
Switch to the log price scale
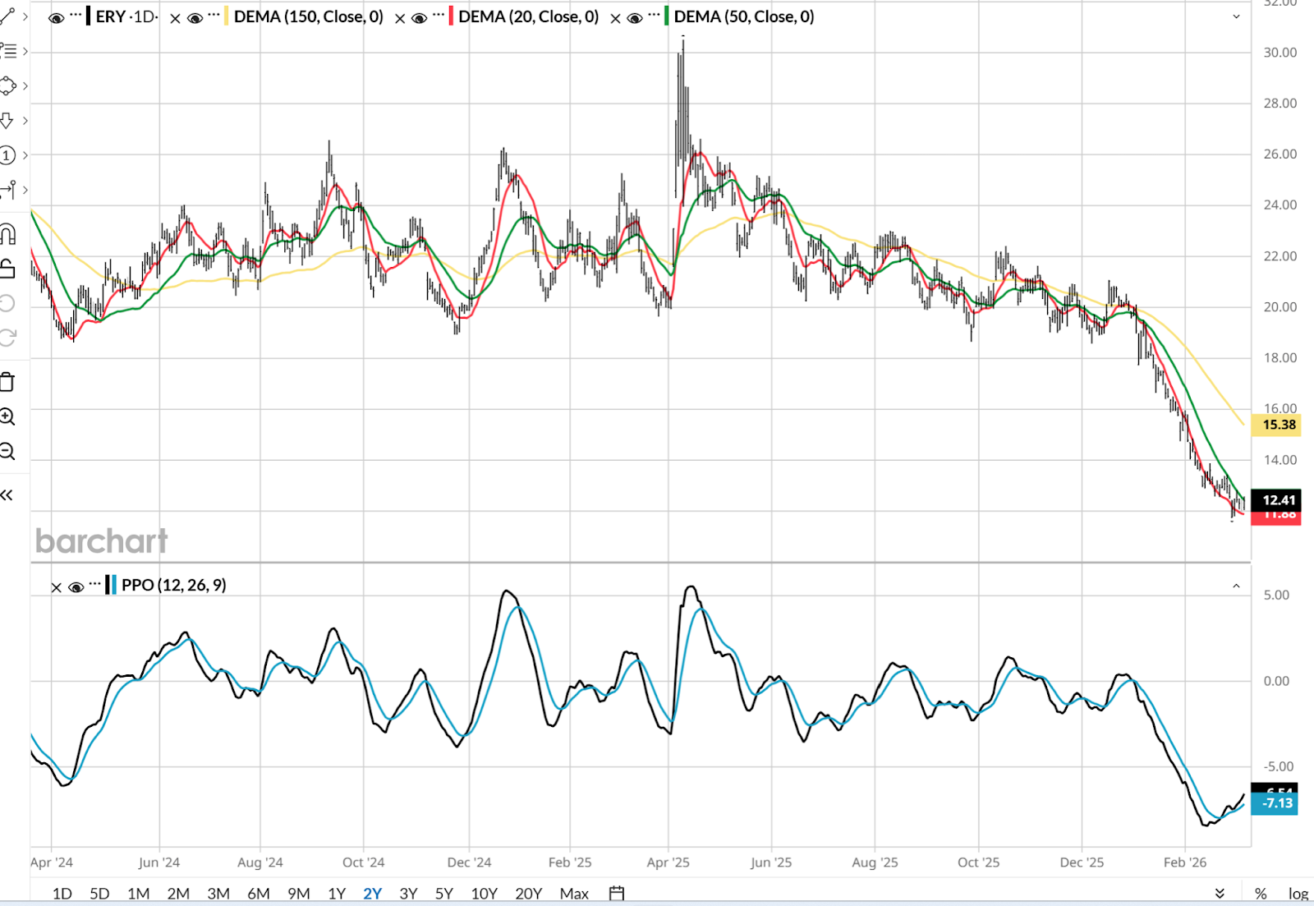pos(1298,894)
